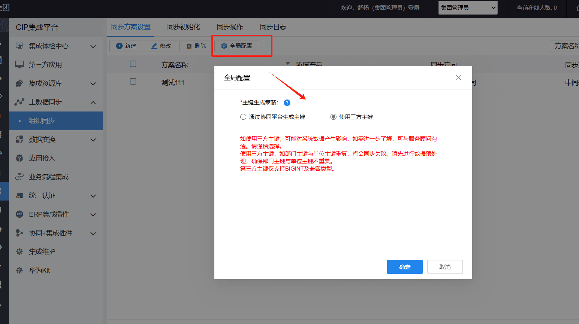The image size is (579, 324).
Task: Expand the 统一认证 menu chevron
Action: (93, 196)
